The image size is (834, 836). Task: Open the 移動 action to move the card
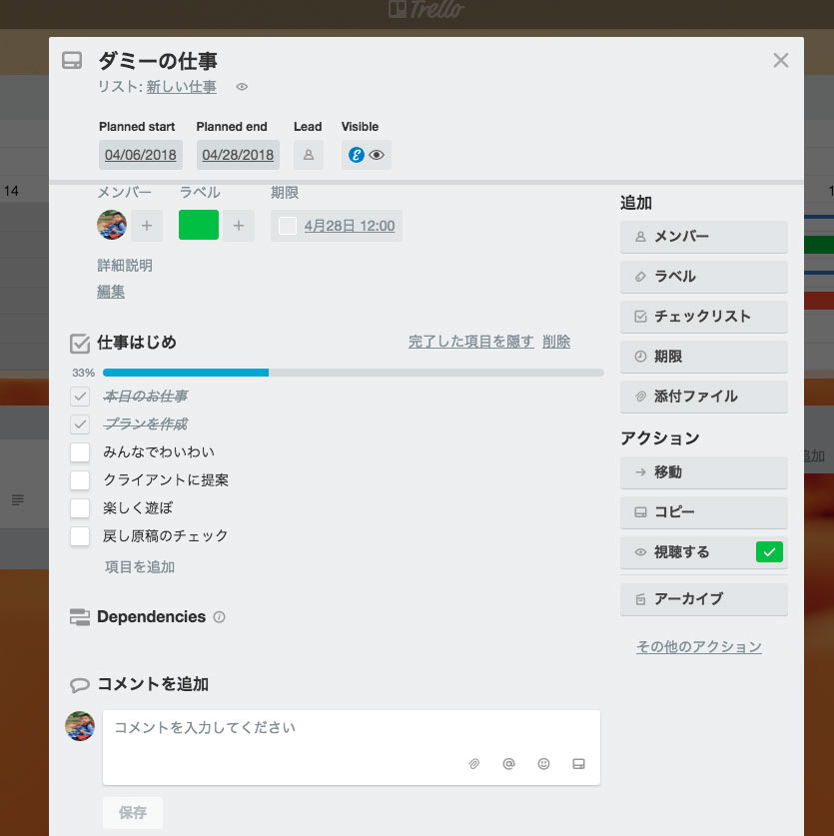703,472
